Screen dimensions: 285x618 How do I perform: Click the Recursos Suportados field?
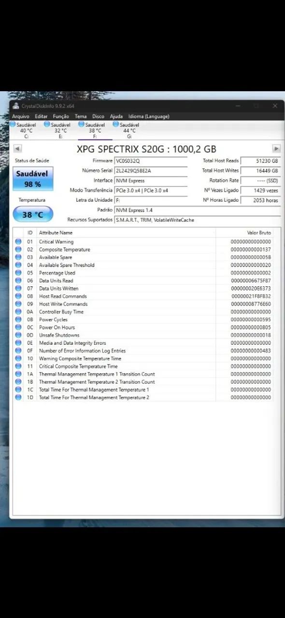point(197,220)
